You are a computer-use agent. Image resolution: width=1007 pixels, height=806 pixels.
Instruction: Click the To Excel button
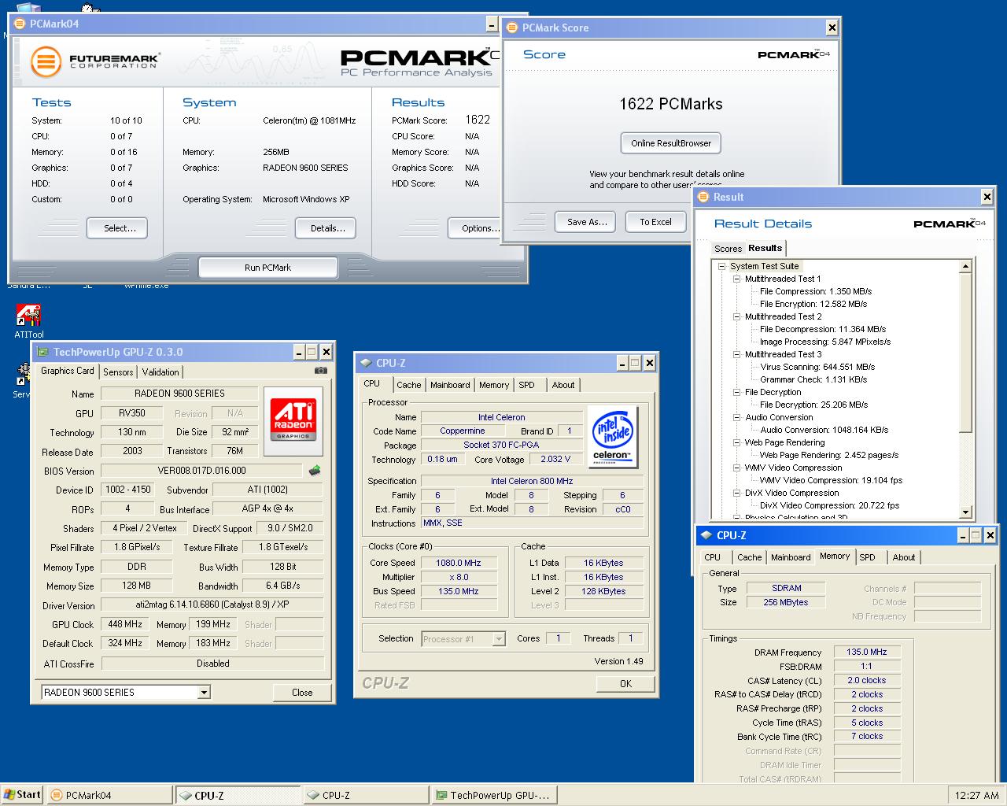tap(655, 222)
